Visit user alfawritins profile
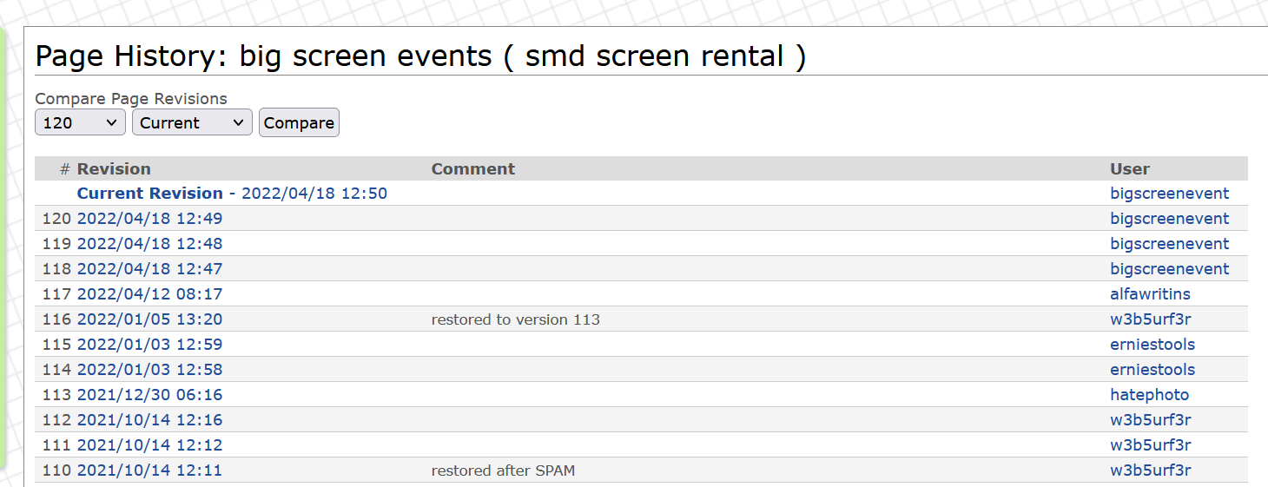Screen dimensions: 1268x487 1150,294
